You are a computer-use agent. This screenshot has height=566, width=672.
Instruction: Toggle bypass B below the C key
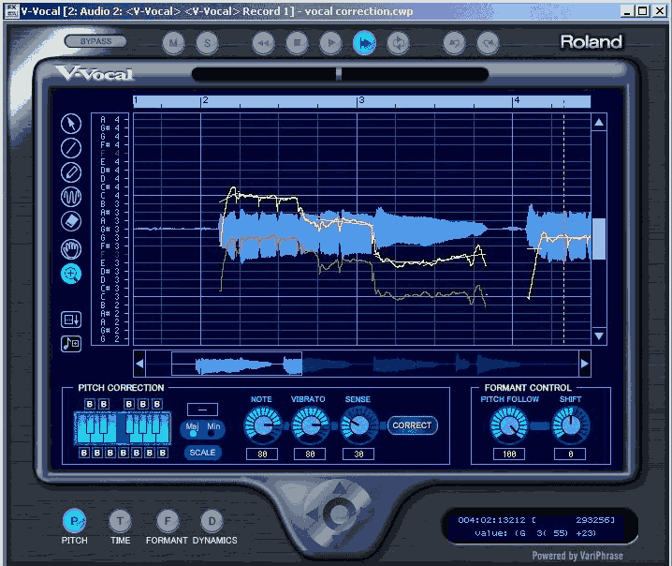pos(84,453)
